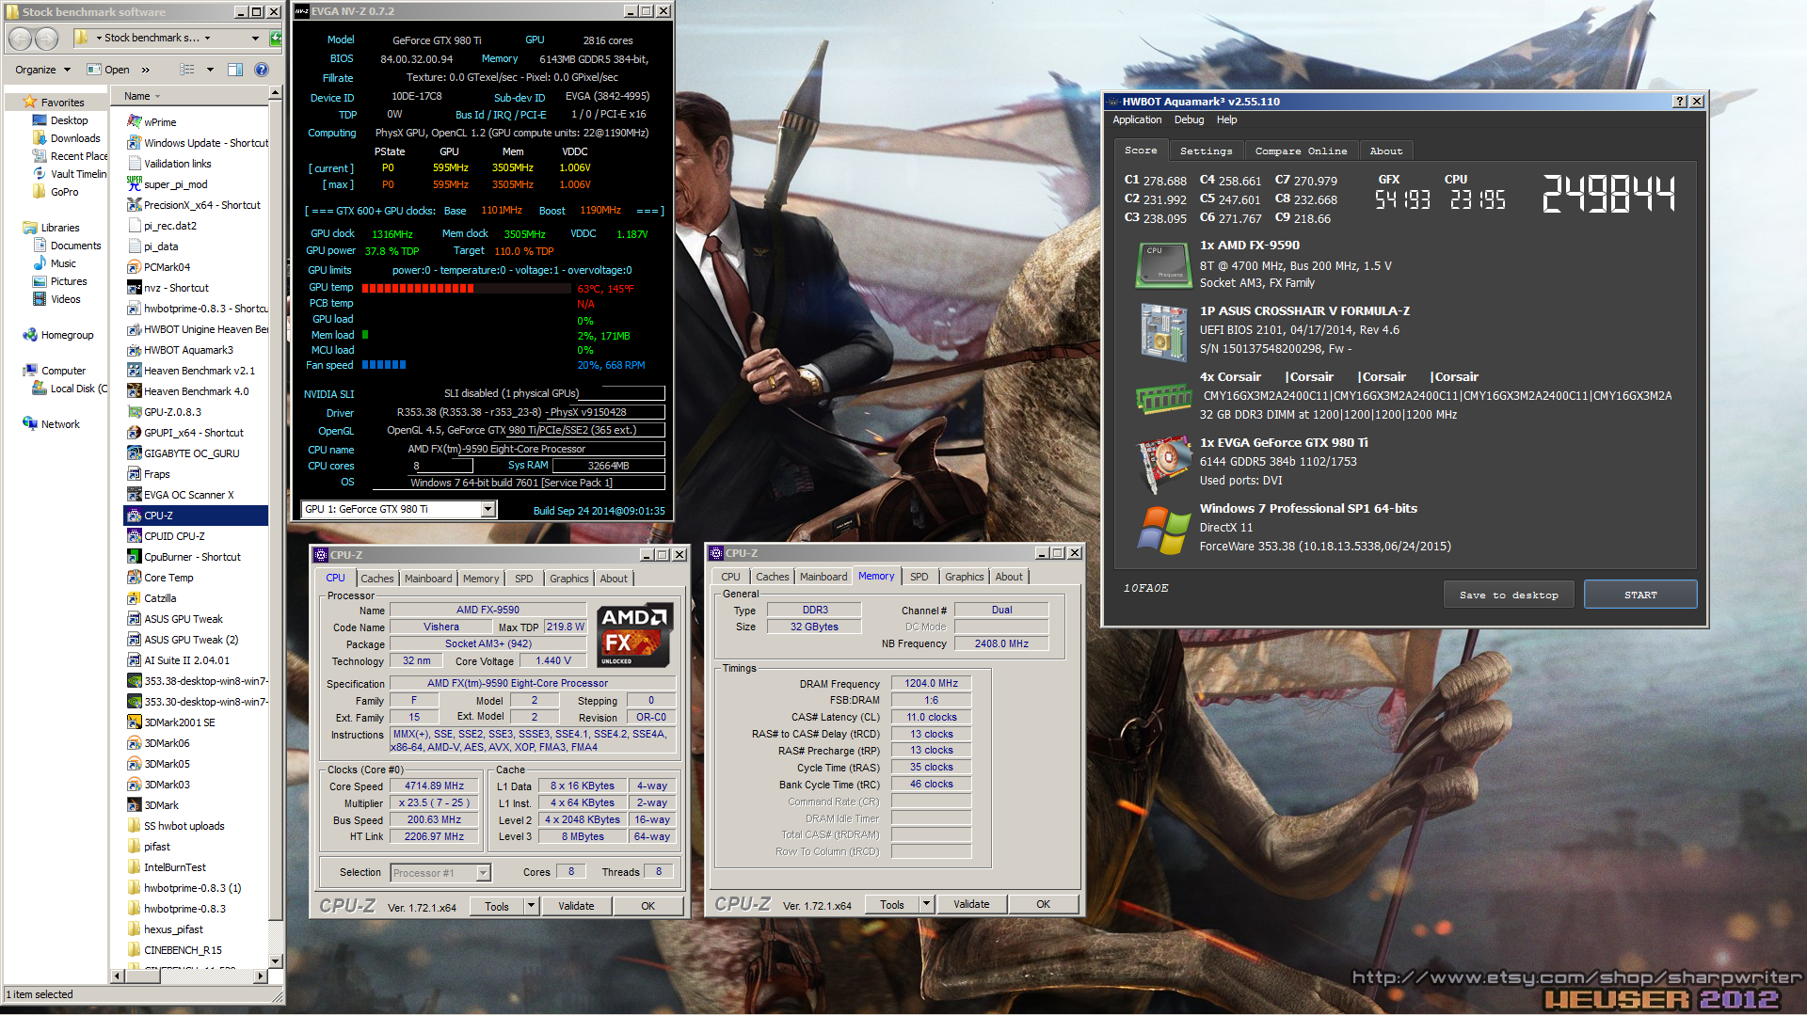
Task: Click the Tools button in right CPU-Z
Action: (892, 904)
